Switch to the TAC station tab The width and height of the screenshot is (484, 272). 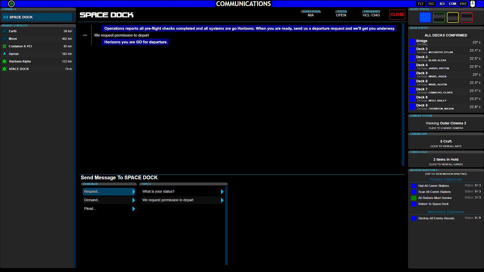431,4
